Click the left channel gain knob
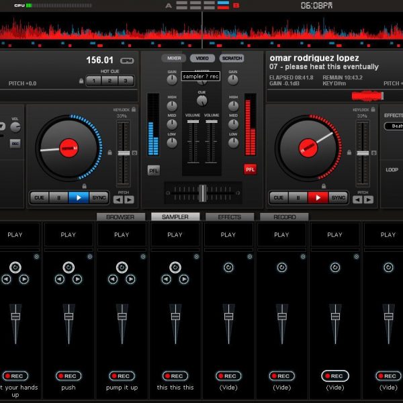This screenshot has height=403, width=403. tap(172, 80)
